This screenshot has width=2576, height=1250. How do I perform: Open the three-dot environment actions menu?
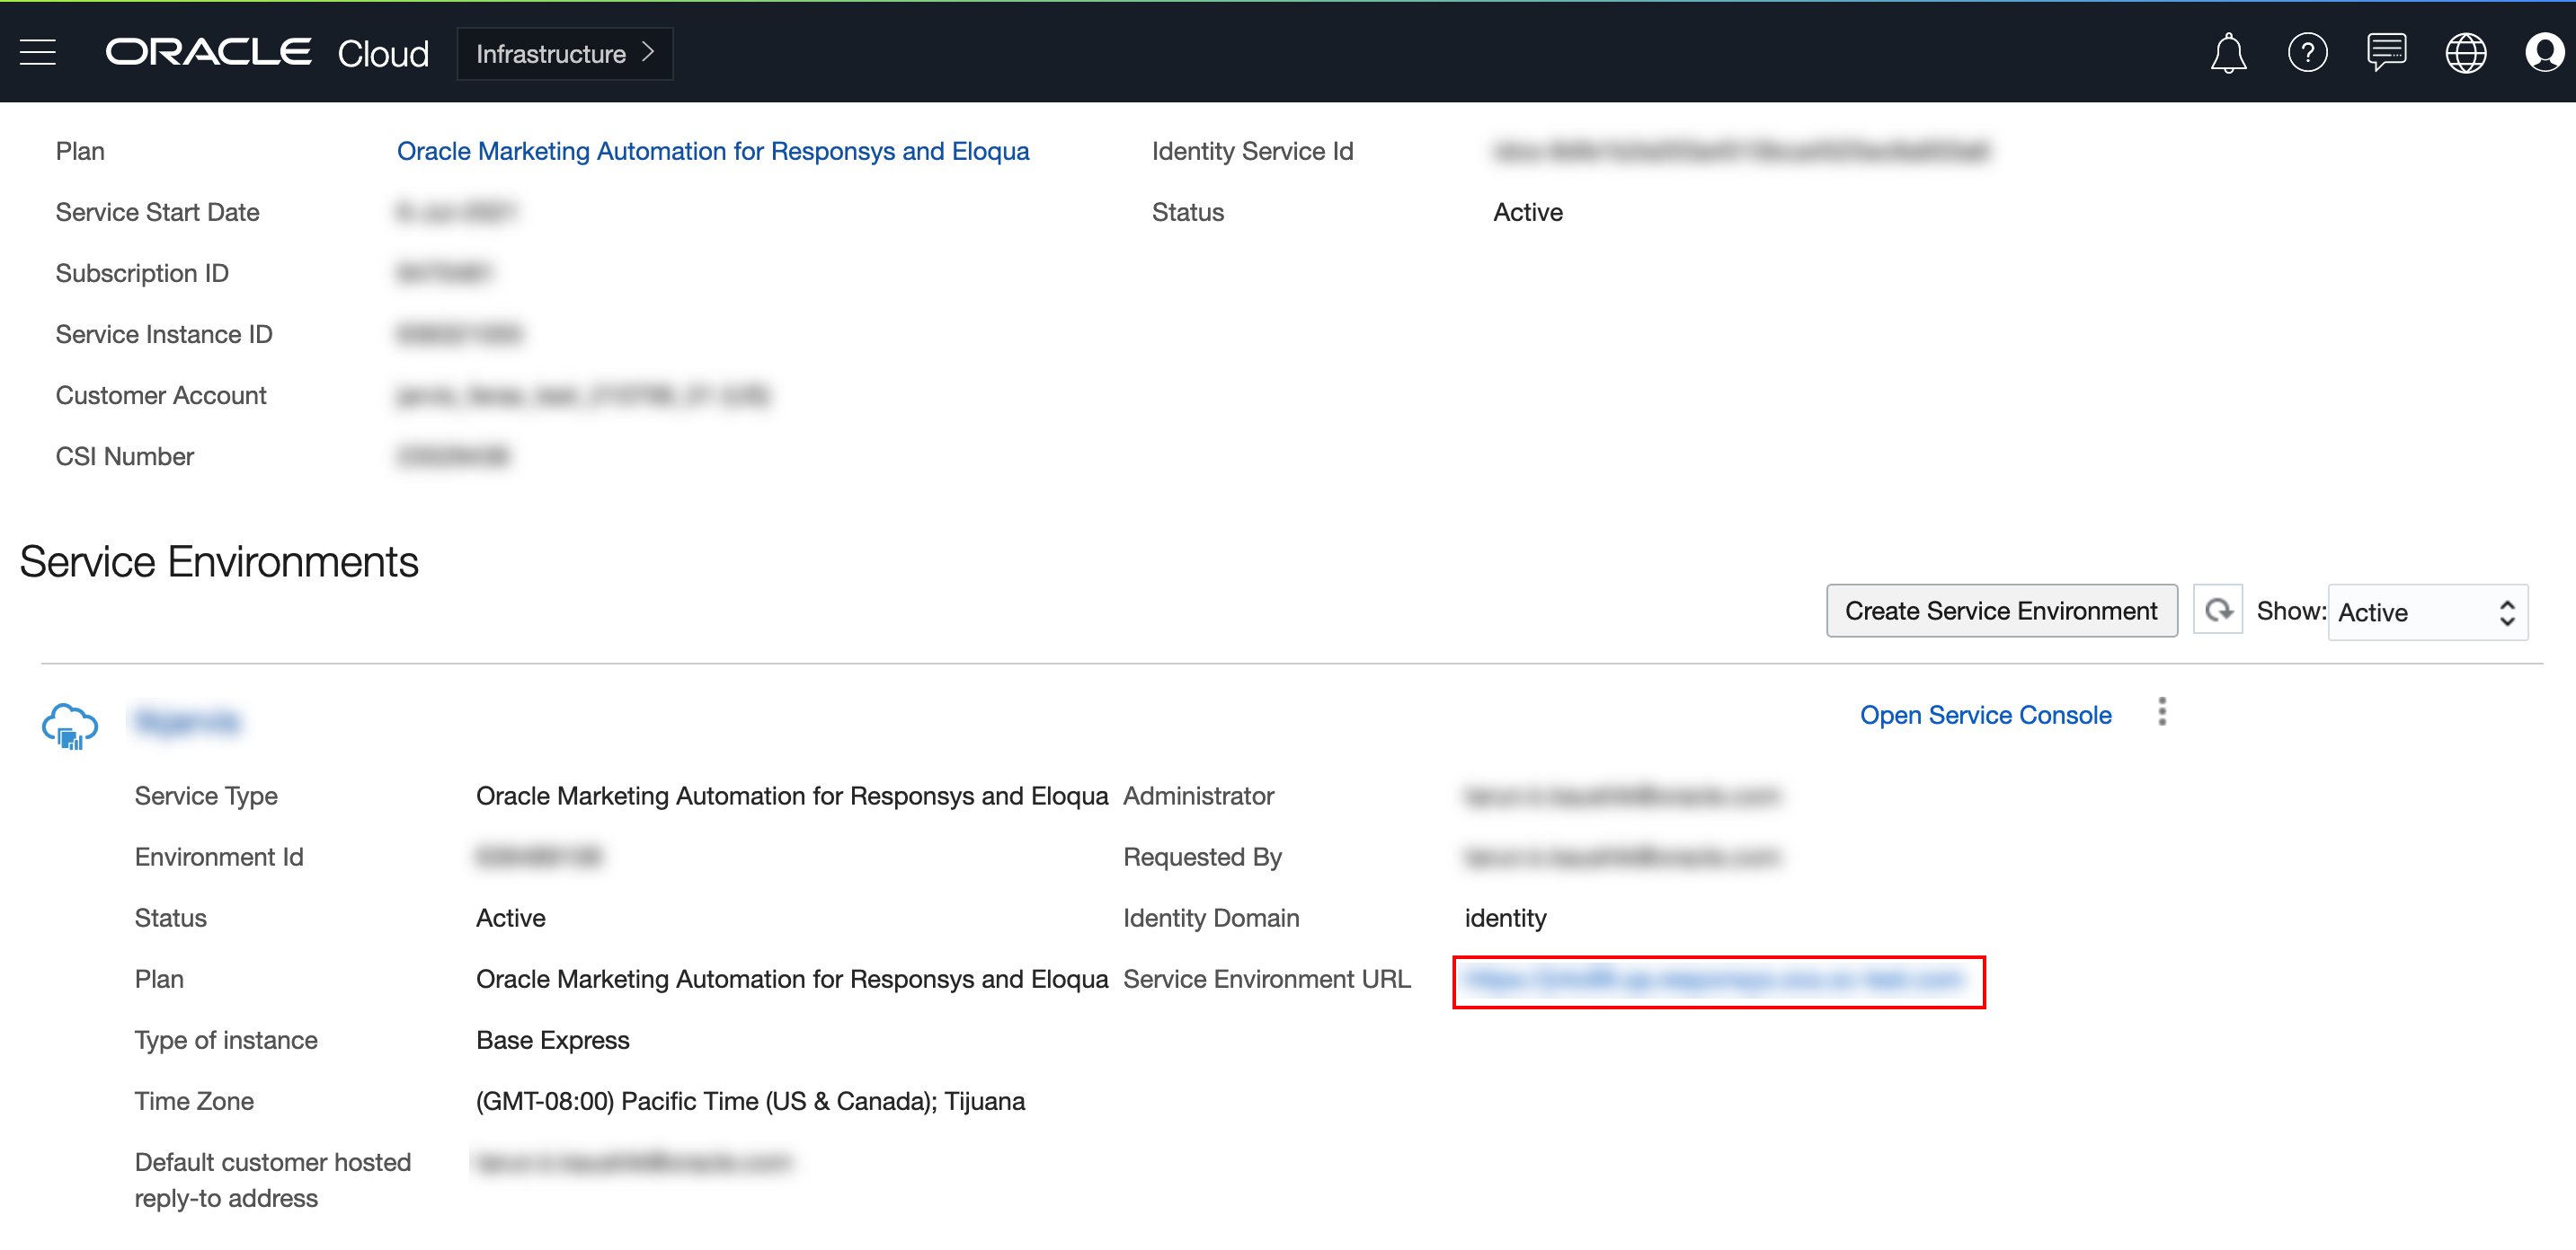tap(2162, 712)
